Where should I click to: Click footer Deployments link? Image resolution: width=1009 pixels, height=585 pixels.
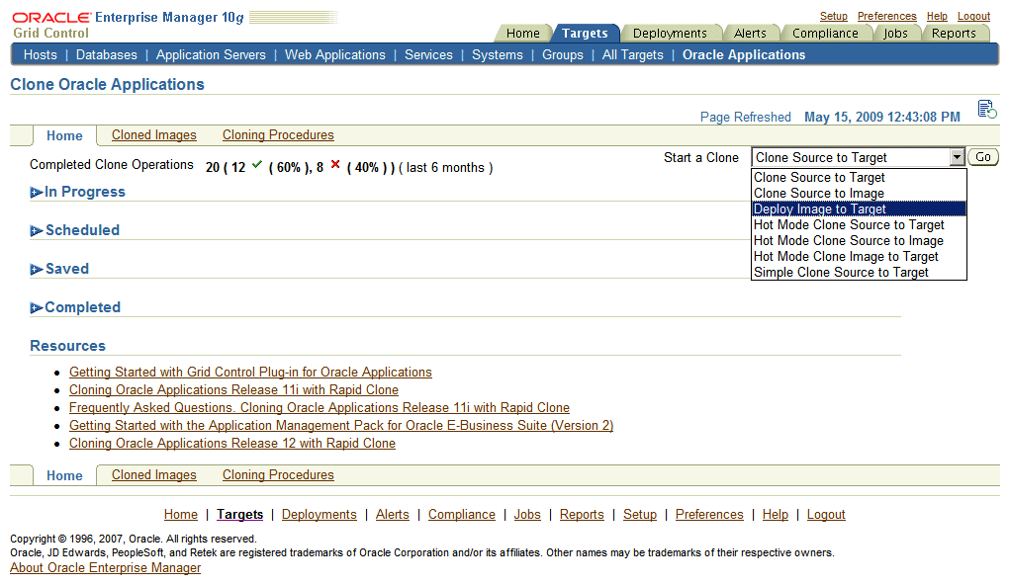320,514
